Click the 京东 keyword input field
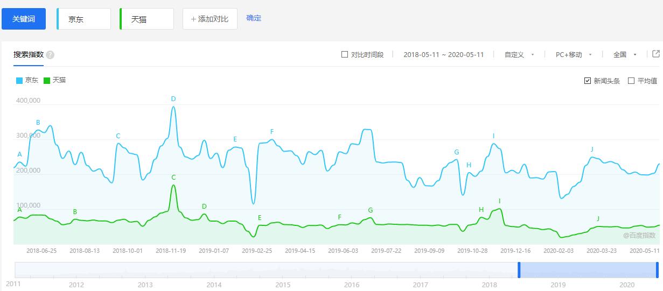The height and width of the screenshot is (291, 663). coord(84,19)
